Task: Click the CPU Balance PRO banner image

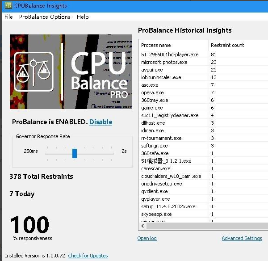Action: 71,72
